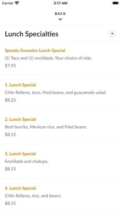This screenshot has height=215, width=121.
Task: Select the $8.25 price
Action: pyautogui.click(x=10, y=100)
